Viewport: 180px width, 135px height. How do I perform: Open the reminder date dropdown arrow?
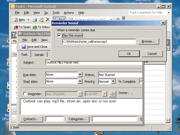(80, 94)
